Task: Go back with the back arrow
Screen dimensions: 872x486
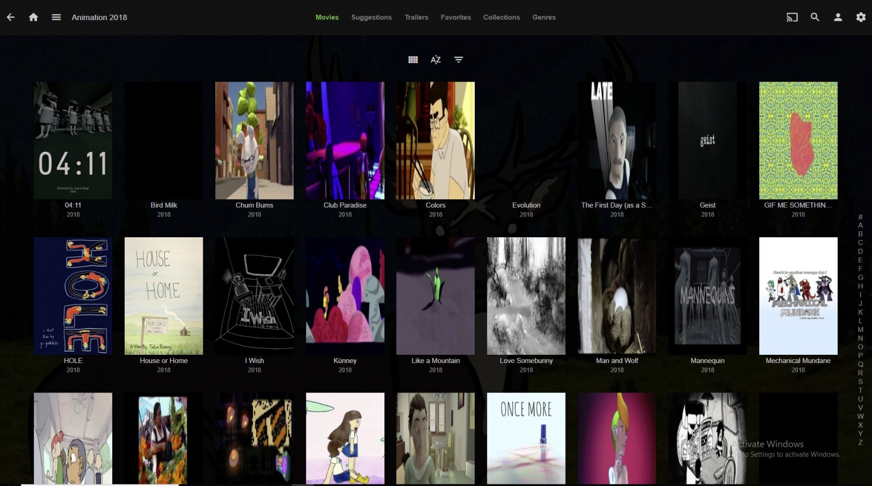Action: click(x=11, y=17)
